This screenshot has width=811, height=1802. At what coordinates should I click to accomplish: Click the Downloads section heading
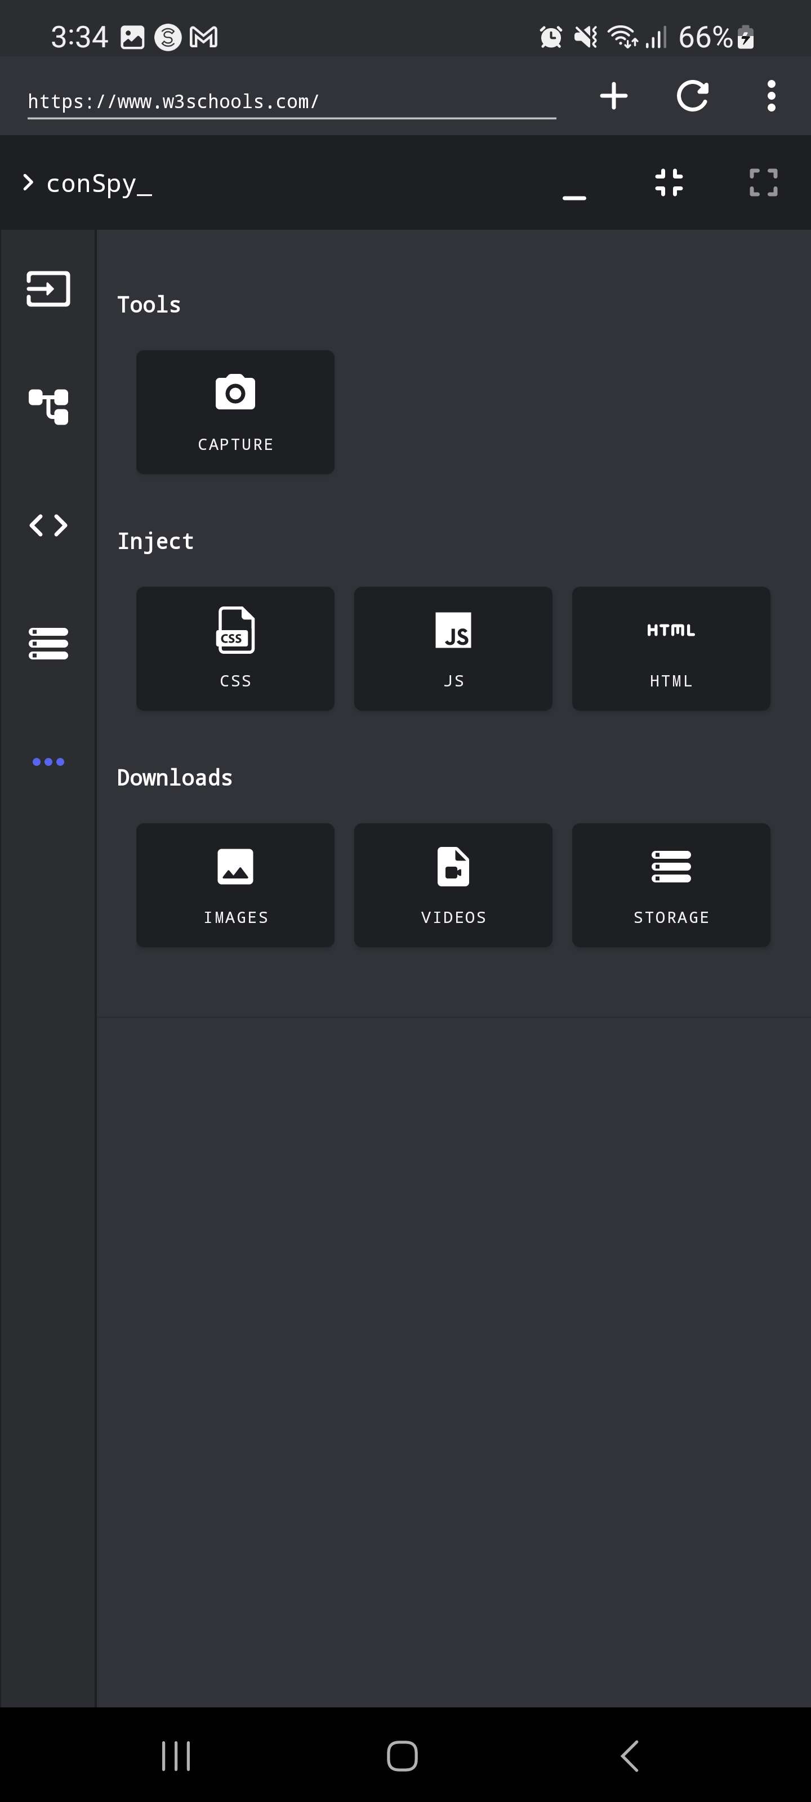[x=174, y=778]
